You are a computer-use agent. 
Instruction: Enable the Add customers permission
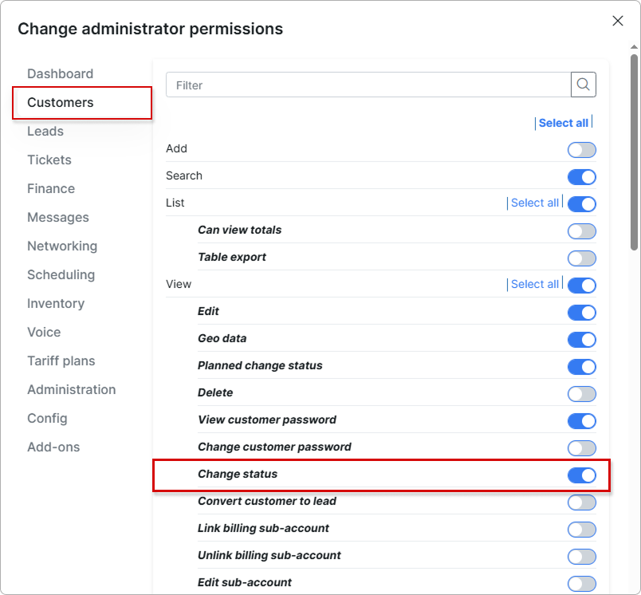pyautogui.click(x=582, y=150)
